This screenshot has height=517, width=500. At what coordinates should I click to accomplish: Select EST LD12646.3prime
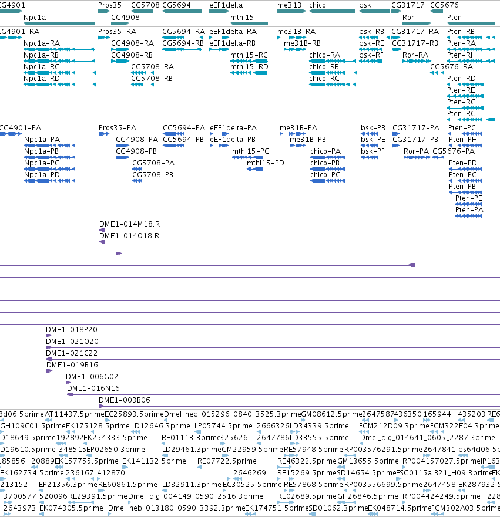[135, 432]
